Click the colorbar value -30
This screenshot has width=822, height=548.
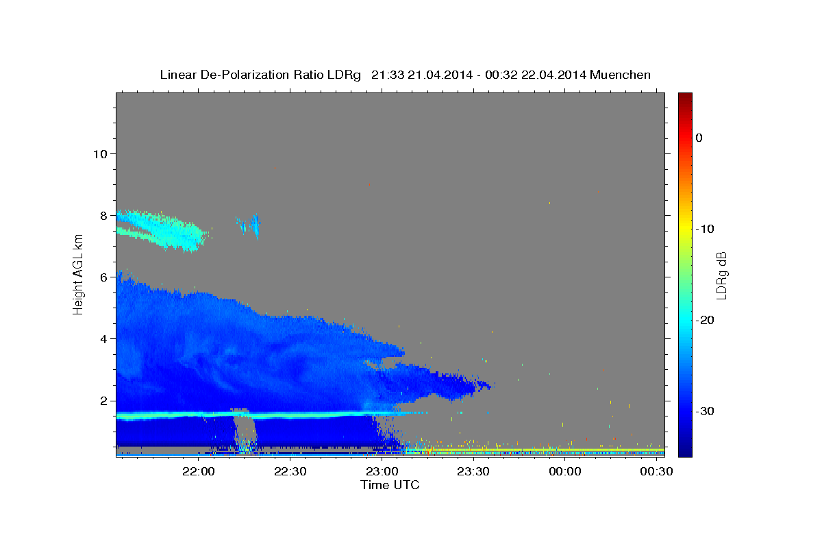(706, 411)
